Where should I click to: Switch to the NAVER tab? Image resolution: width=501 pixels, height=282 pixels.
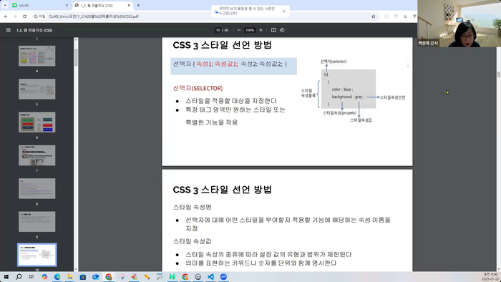coord(40,6)
